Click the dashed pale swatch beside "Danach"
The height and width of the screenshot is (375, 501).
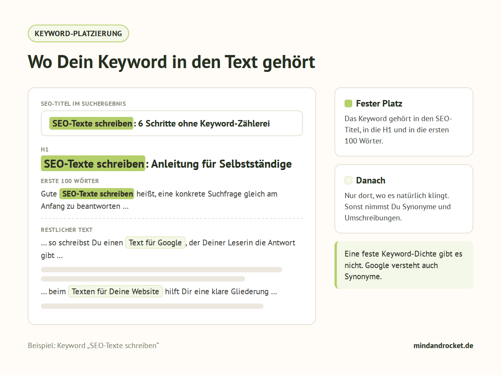348,180
